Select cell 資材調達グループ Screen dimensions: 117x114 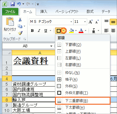pyautogui.click(x=33, y=84)
